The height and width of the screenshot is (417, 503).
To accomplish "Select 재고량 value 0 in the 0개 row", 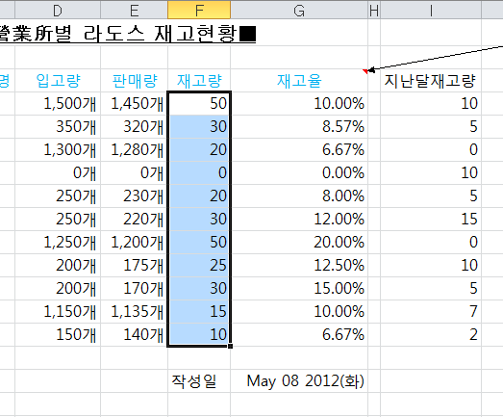I will coord(199,172).
